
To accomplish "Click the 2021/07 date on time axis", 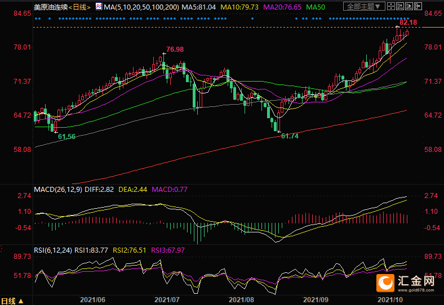I will click(167, 299).
